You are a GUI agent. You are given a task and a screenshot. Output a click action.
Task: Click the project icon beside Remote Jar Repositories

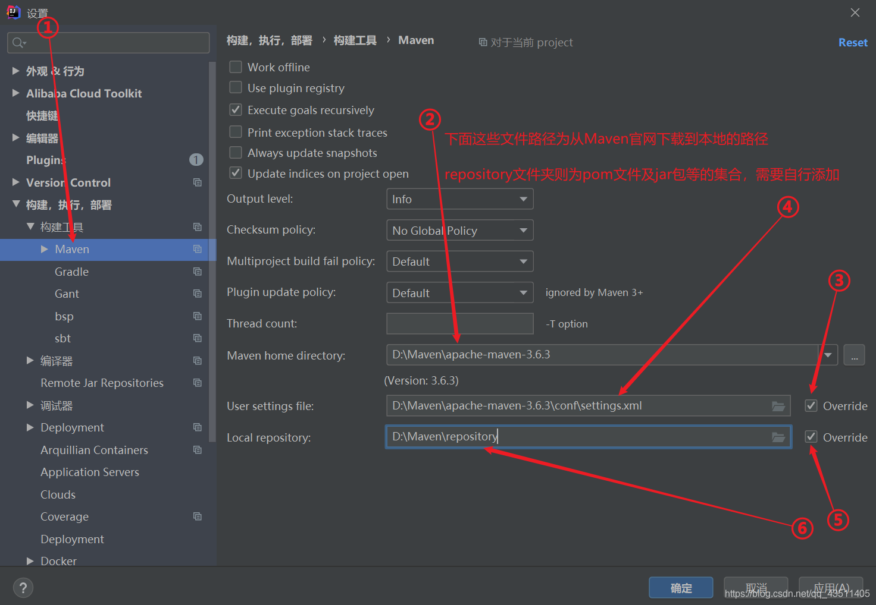coord(198,383)
